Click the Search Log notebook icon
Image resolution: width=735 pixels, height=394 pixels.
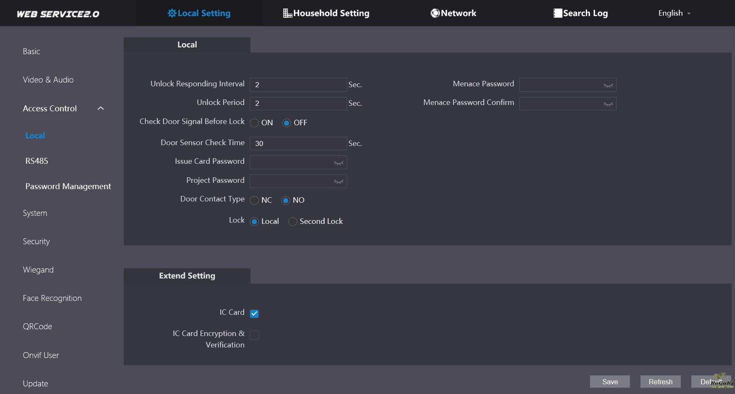[x=557, y=13]
